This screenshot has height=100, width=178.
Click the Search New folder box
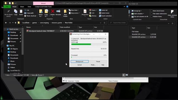(x=118, y=23)
